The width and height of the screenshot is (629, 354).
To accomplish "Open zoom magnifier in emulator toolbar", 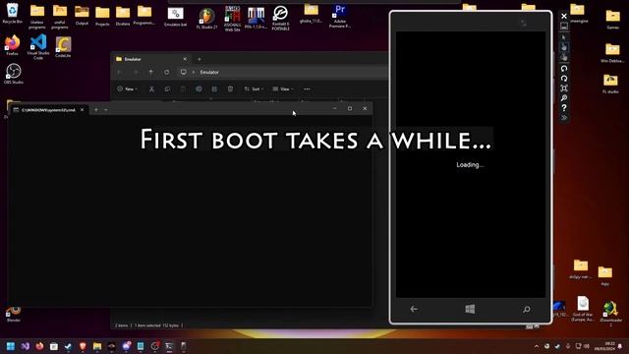I will (563, 98).
